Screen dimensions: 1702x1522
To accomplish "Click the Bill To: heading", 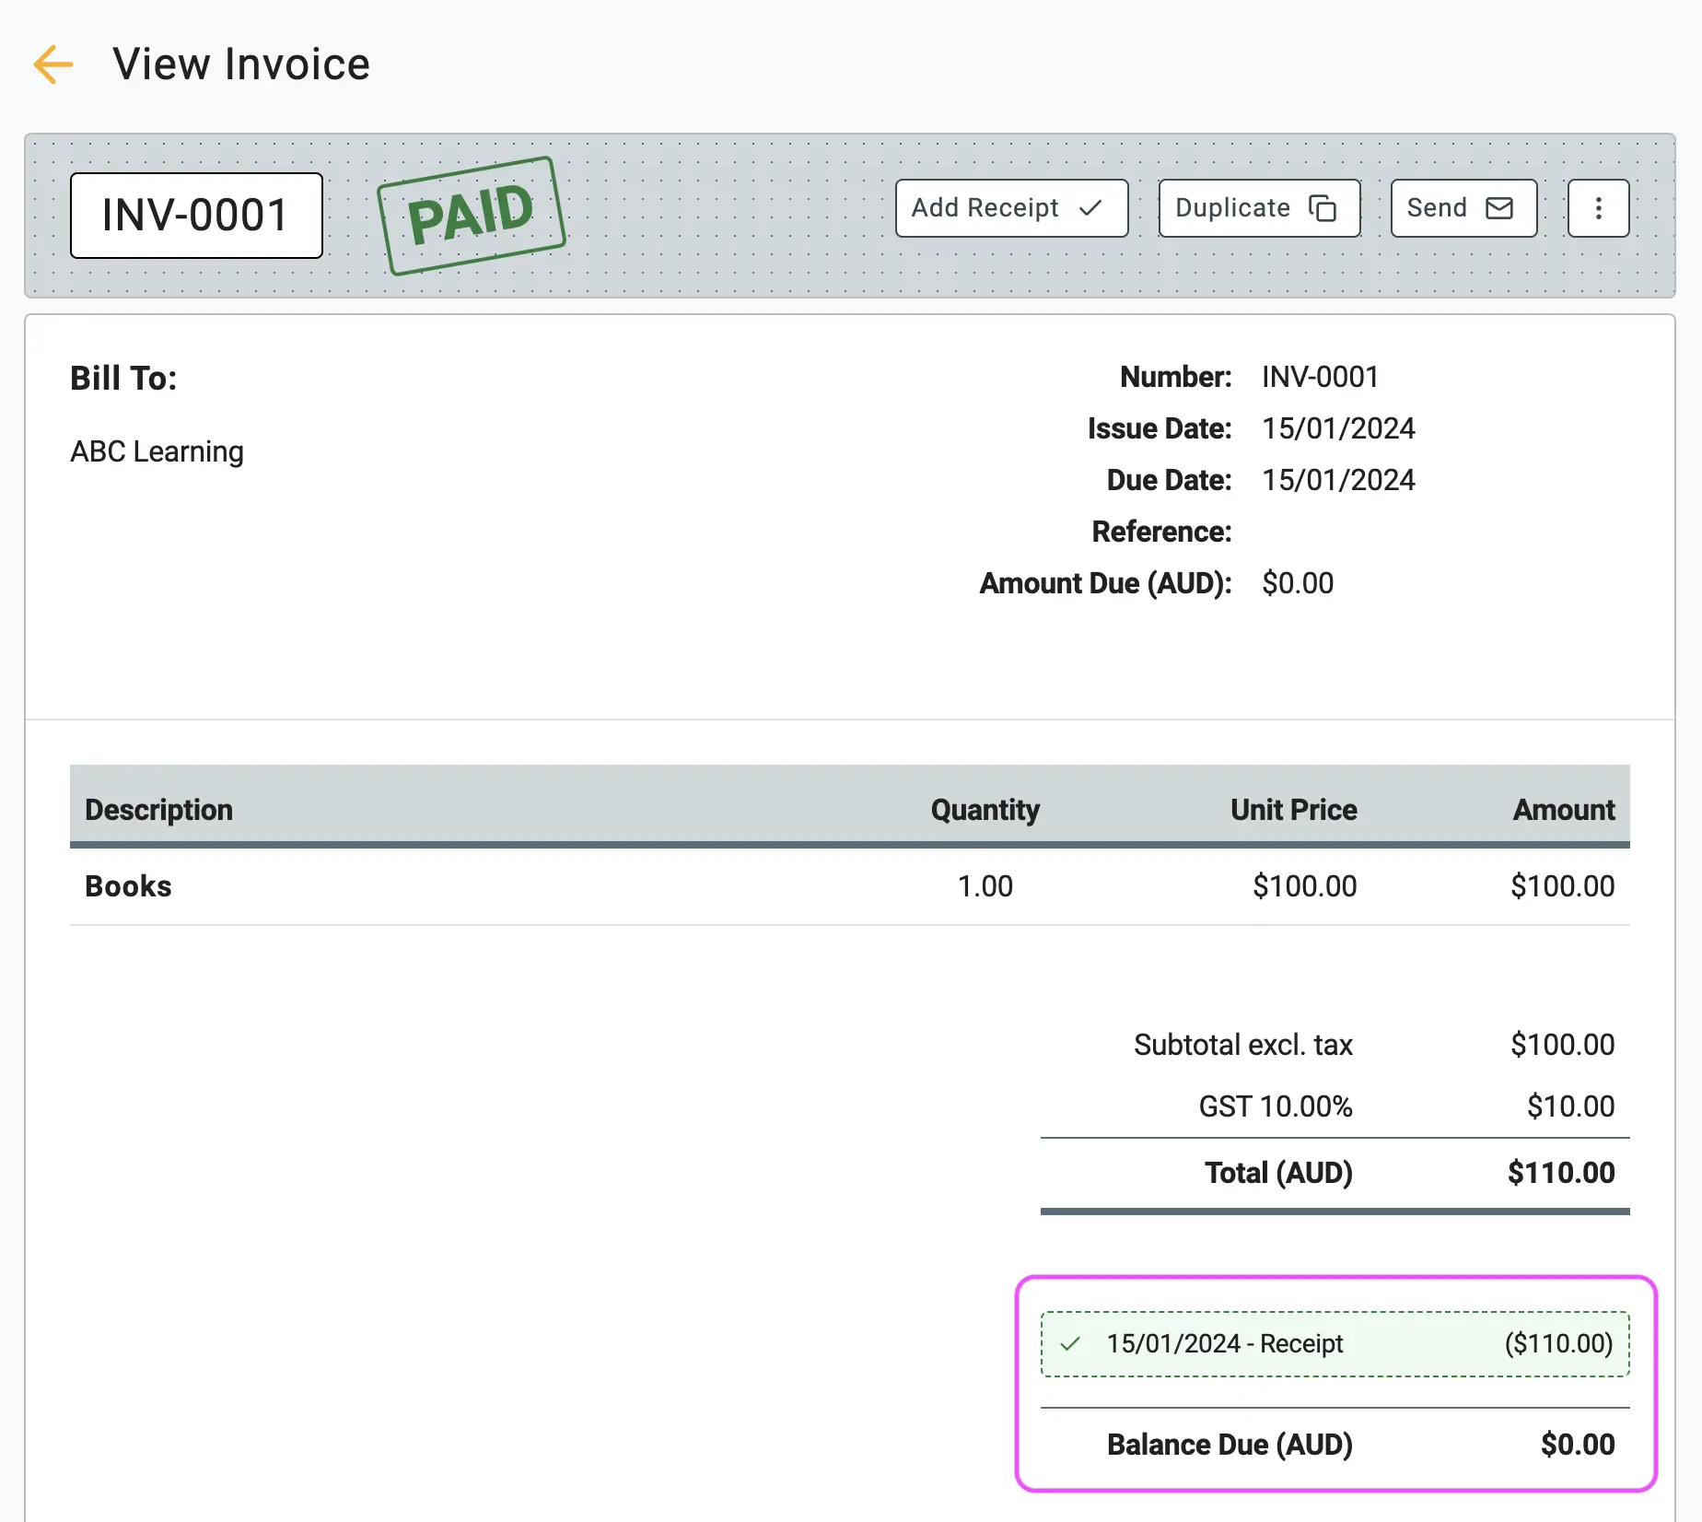I will click(x=123, y=378).
